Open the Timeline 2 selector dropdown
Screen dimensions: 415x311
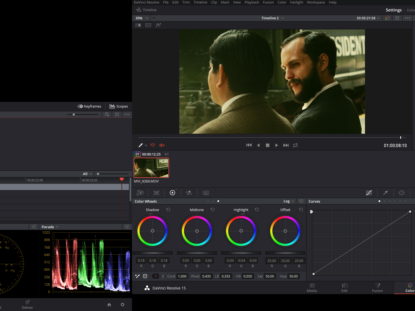click(273, 18)
